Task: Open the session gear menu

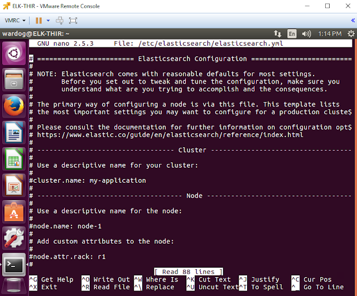Action: coord(351,33)
